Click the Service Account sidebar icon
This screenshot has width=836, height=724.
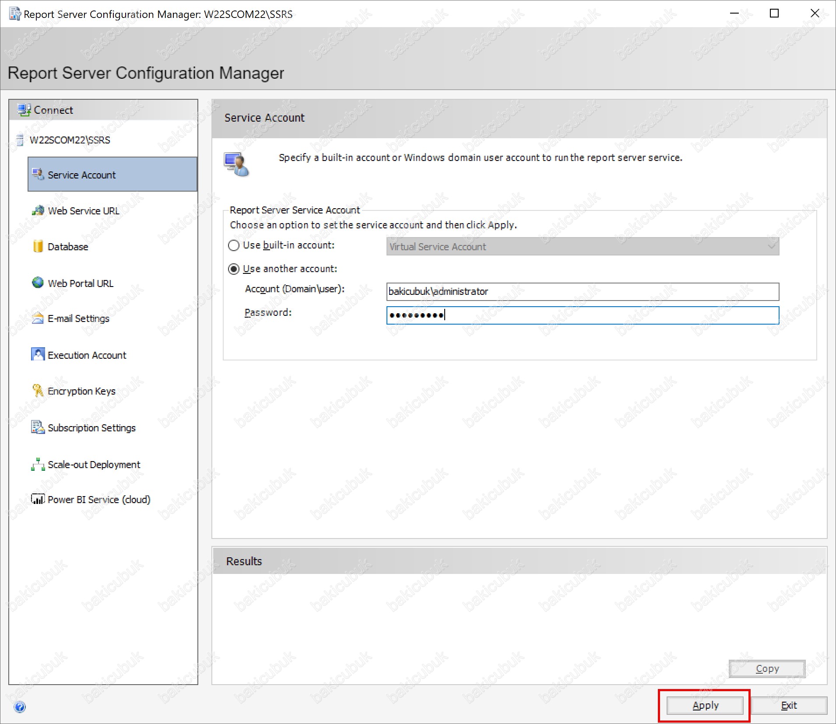[x=38, y=174]
